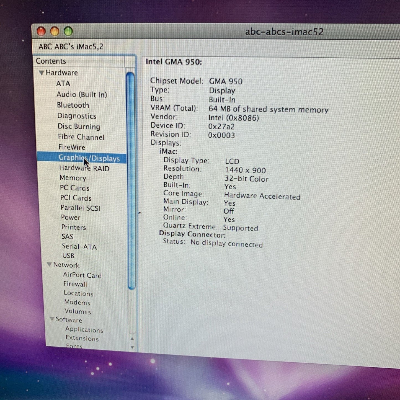Select Diagnostics in the sidebar
Screen dimensions: 400x400
(x=77, y=116)
